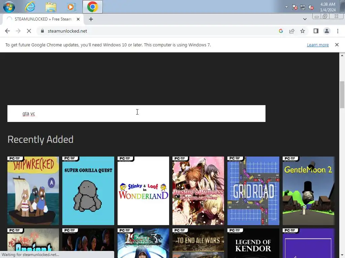Open the To End All Wars cover
Viewport: 345px width, 258px height.
pyautogui.click(x=198, y=243)
